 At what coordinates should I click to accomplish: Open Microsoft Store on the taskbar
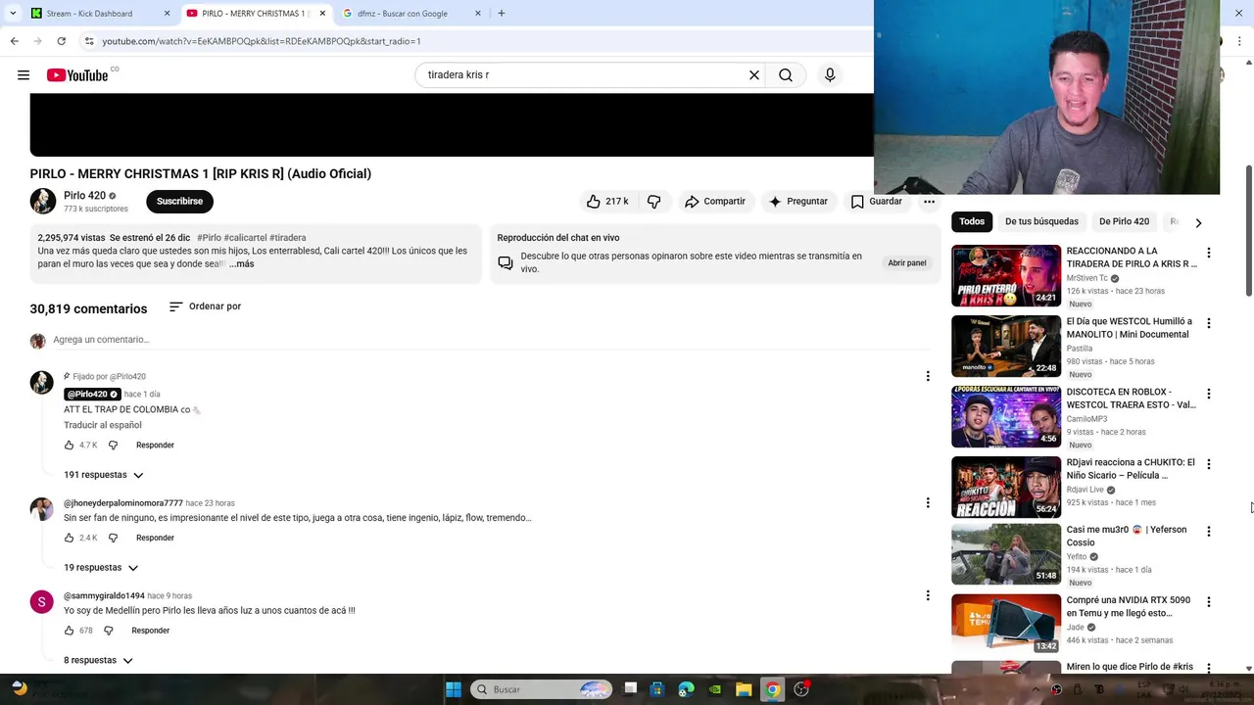[x=657, y=689]
